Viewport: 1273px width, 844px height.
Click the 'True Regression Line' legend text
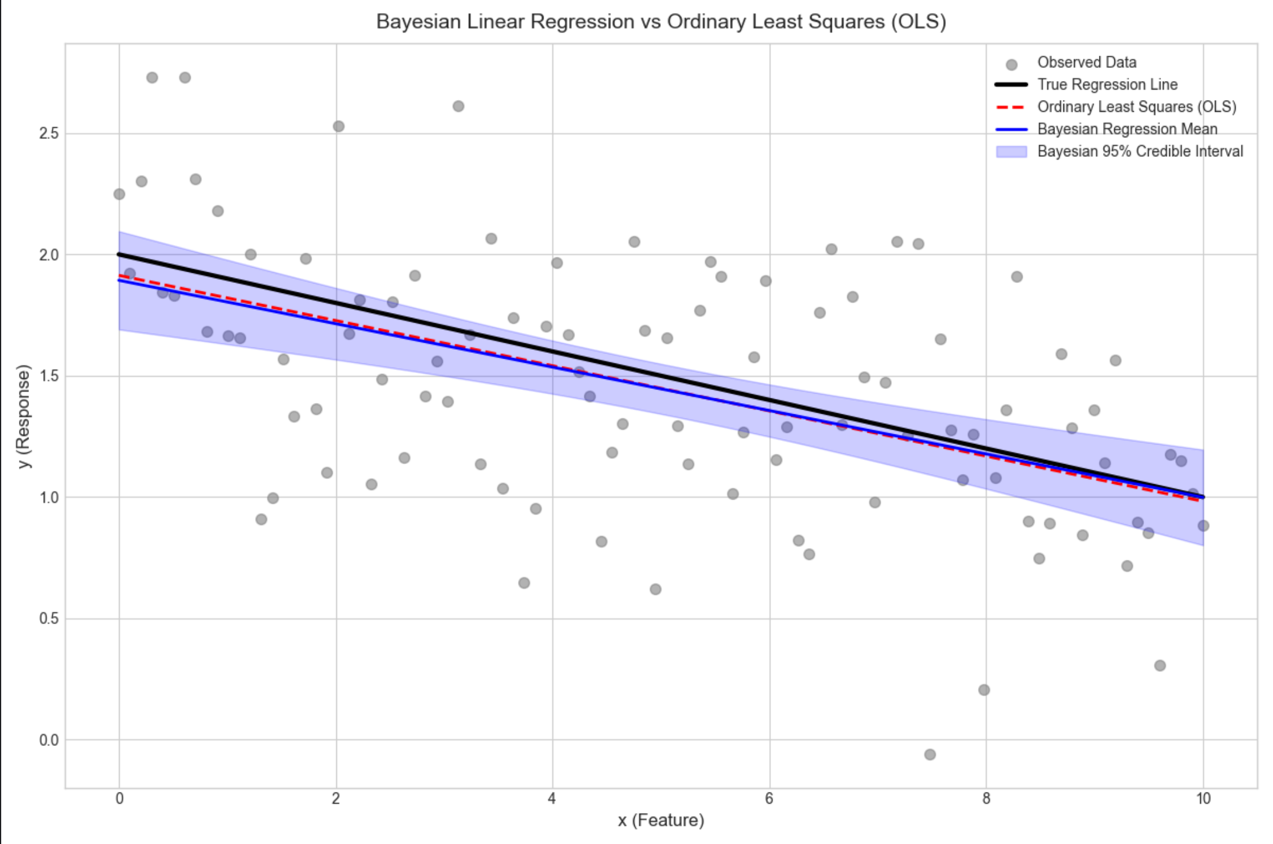click(1107, 85)
